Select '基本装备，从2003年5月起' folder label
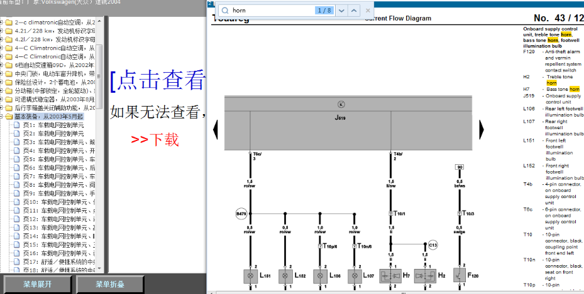The height and width of the screenshot is (294, 584). [x=49, y=117]
